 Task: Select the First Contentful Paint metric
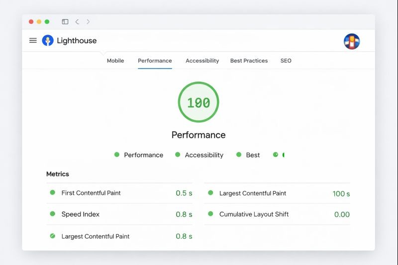point(119,193)
